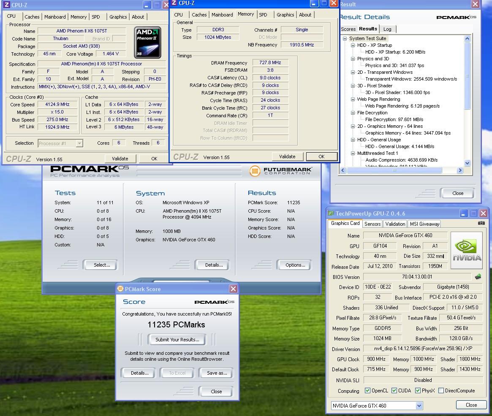Screen dimensions: 492x416
Task: Click the DRAM Frequency value 727.8 MHz
Action: click(270, 62)
